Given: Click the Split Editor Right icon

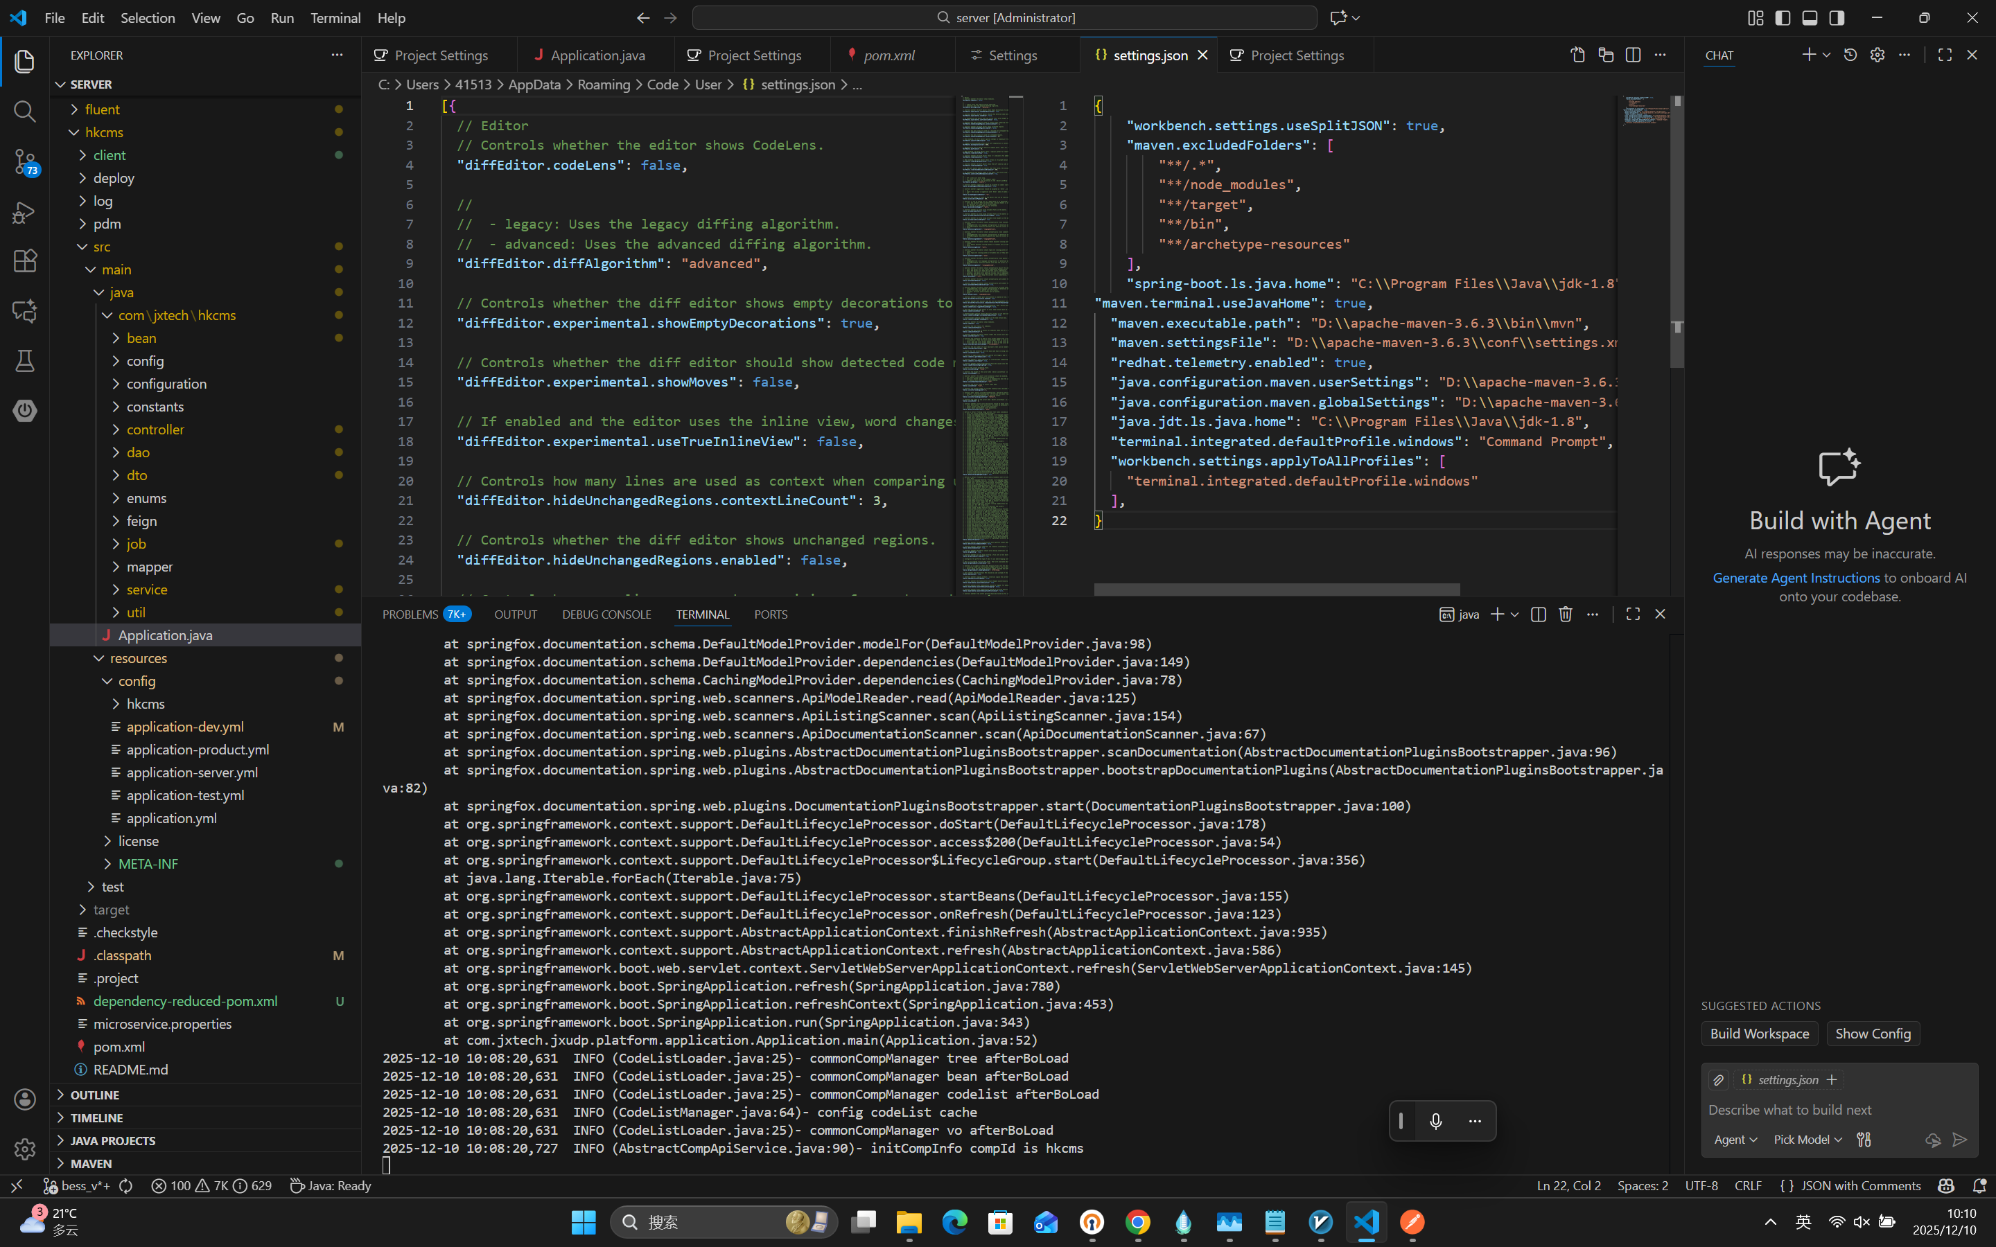Looking at the screenshot, I should (1633, 55).
